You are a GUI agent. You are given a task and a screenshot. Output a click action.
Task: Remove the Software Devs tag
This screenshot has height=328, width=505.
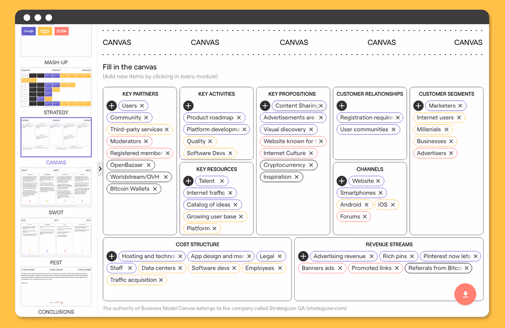point(231,153)
